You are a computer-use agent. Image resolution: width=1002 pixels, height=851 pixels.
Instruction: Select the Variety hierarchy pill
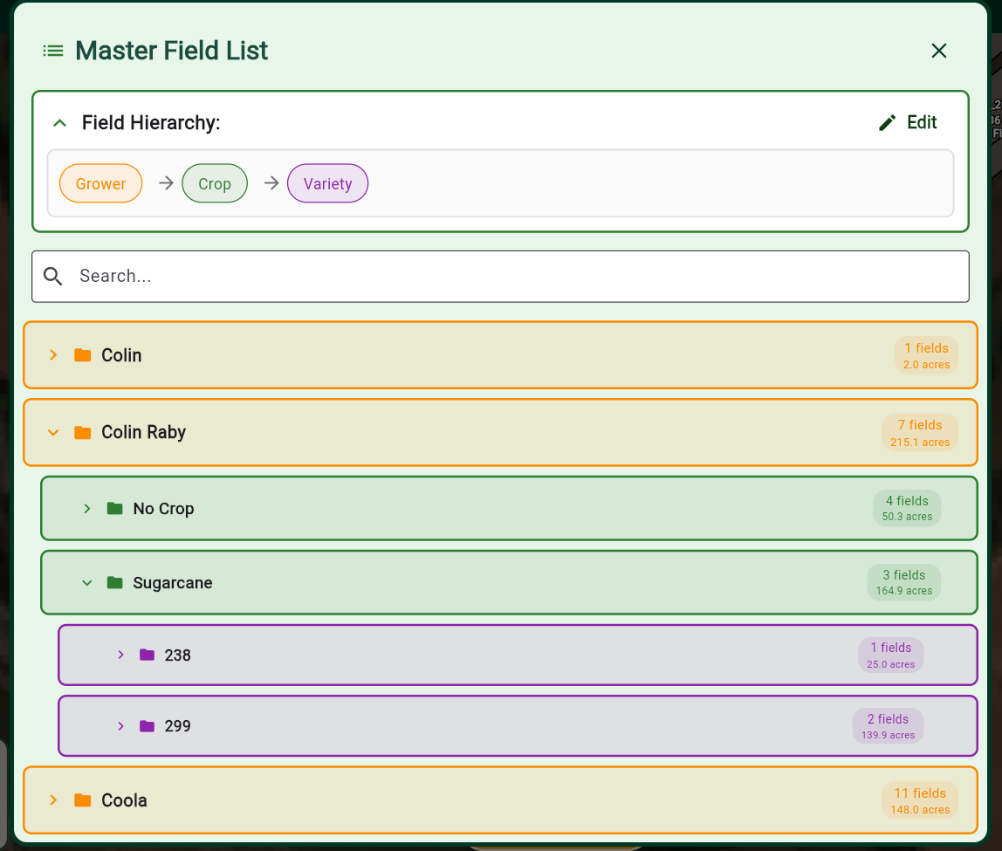point(327,183)
